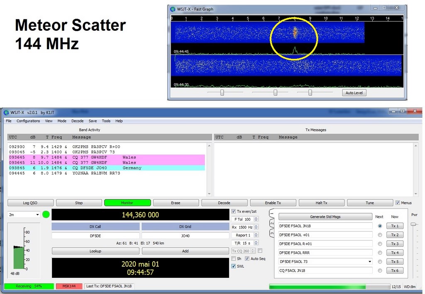The width and height of the screenshot is (425, 294).
Task: Check the box beside Tx CQ 260
Action: (260, 251)
